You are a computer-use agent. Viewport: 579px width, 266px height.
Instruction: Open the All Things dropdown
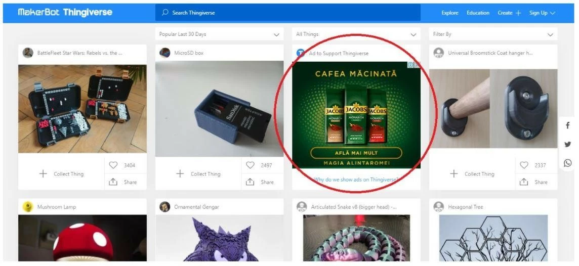click(x=356, y=34)
